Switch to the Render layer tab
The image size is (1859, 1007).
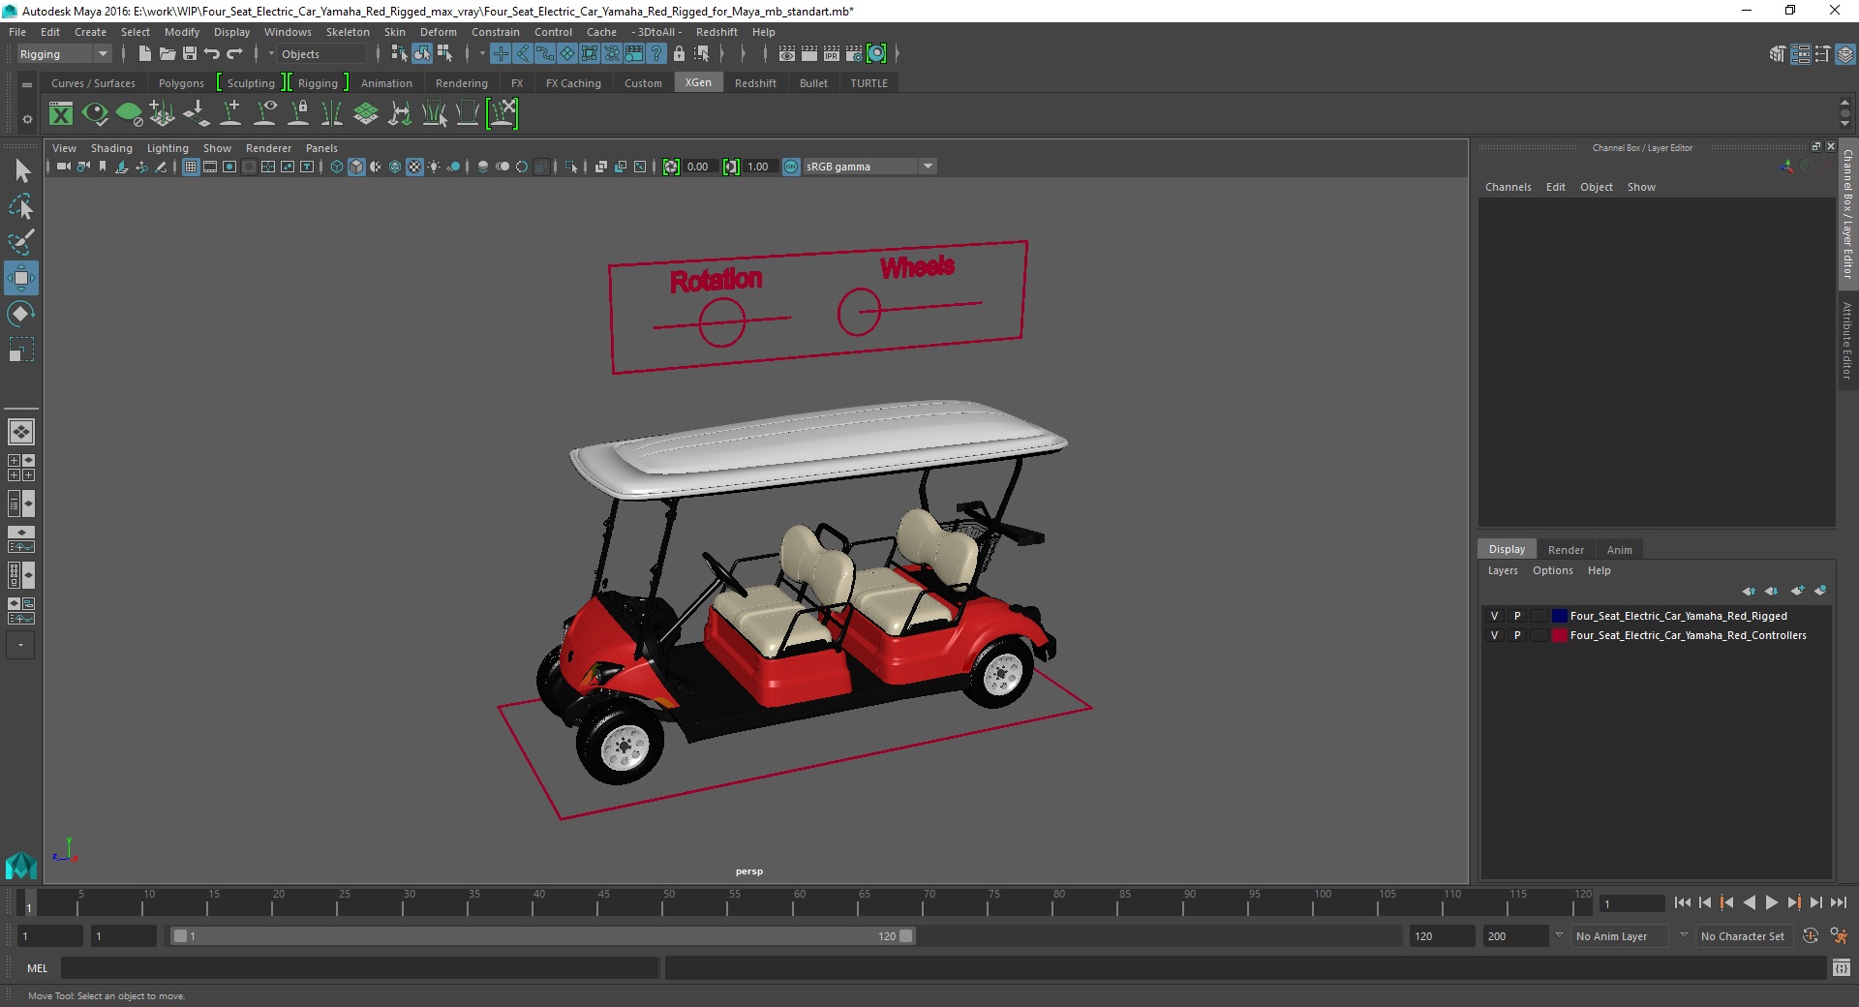[x=1566, y=549]
